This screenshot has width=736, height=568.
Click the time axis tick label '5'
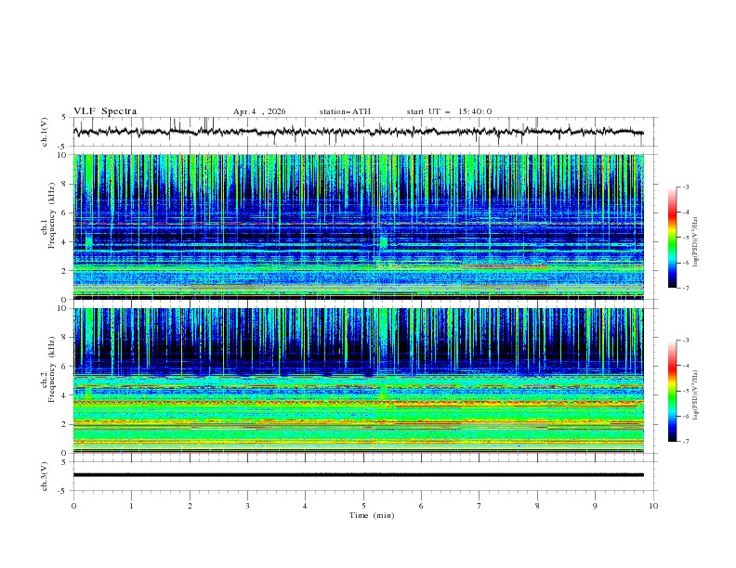click(362, 506)
